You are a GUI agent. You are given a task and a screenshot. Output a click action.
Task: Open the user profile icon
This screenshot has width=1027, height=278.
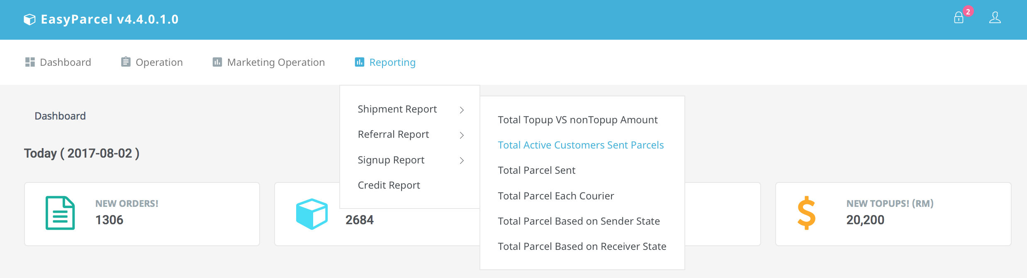tap(995, 18)
